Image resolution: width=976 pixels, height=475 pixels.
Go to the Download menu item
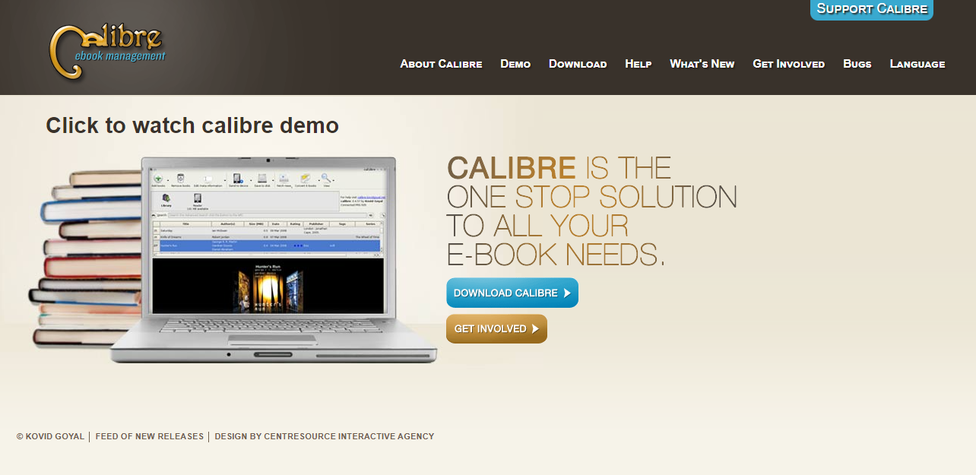[578, 64]
